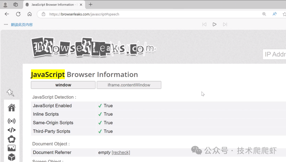Skip to next paragraph in read aloud
The width and height of the screenshot is (286, 162).
225,24
